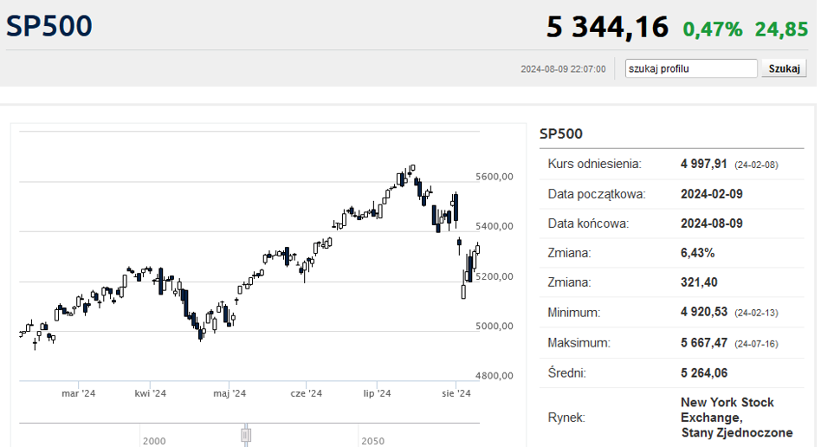
Task: Click the maj '24 axis label
Action: [229, 393]
